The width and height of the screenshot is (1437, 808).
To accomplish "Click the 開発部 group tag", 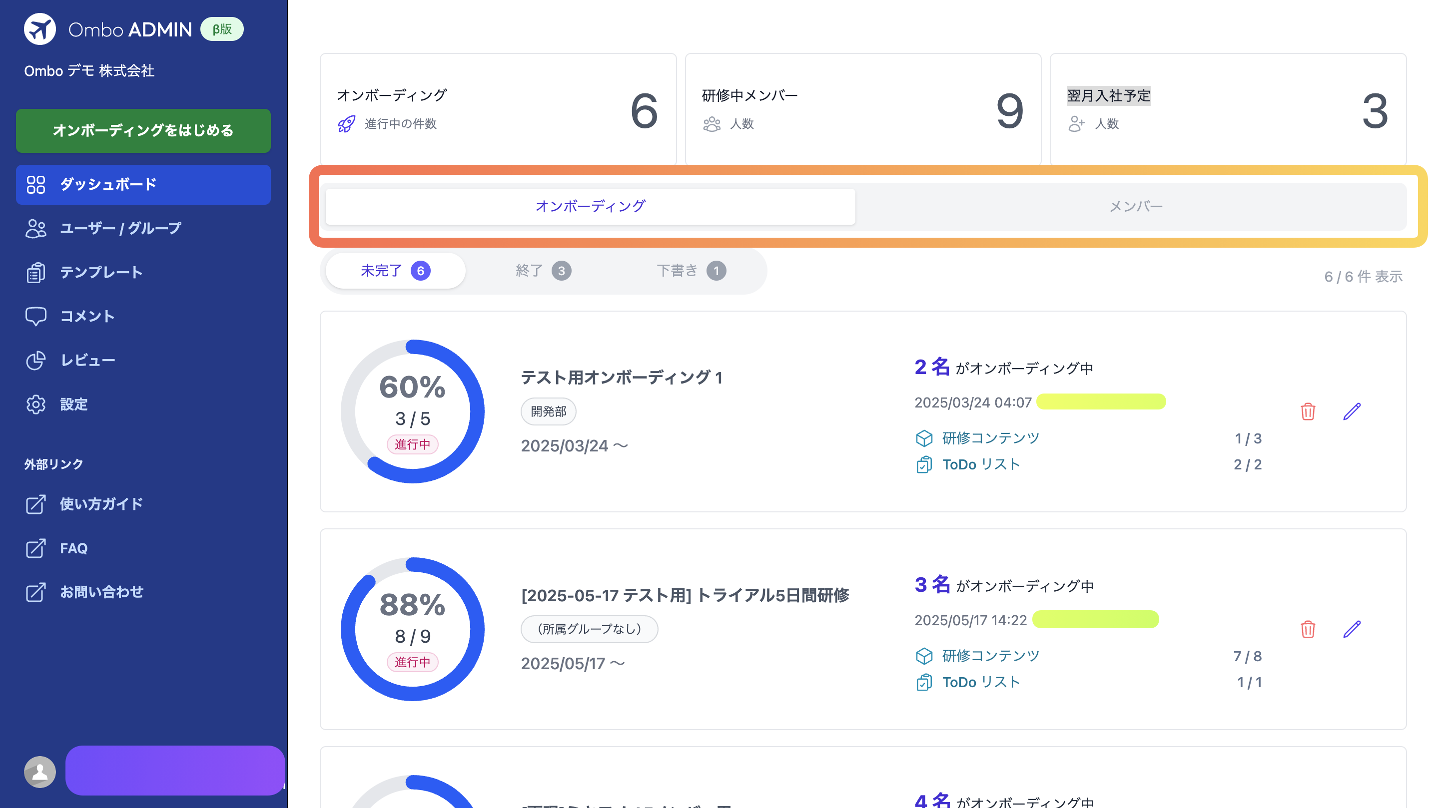I will [548, 411].
